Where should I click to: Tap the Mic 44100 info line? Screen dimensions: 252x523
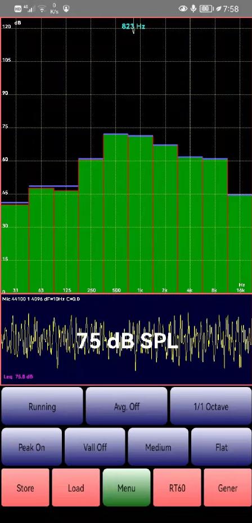pos(41,299)
